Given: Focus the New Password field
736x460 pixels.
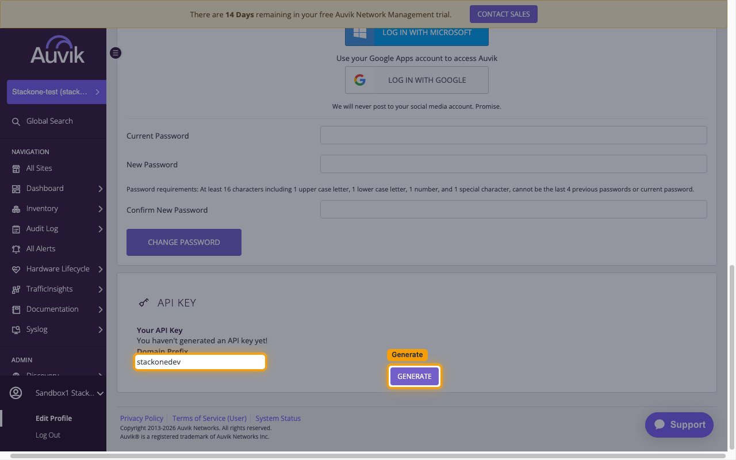Looking at the screenshot, I should 513,164.
